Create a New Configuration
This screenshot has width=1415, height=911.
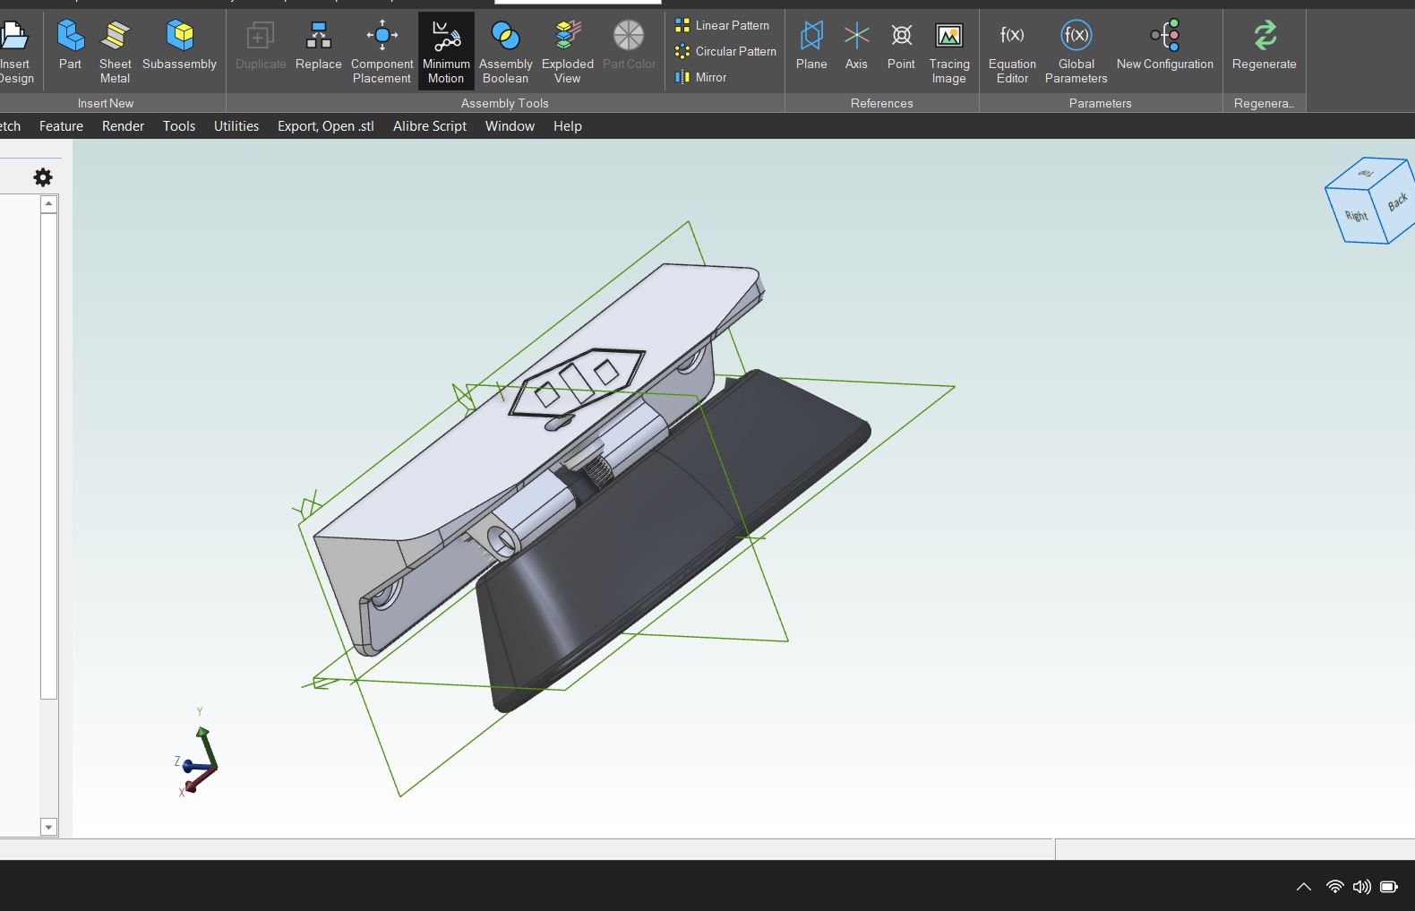(1165, 45)
